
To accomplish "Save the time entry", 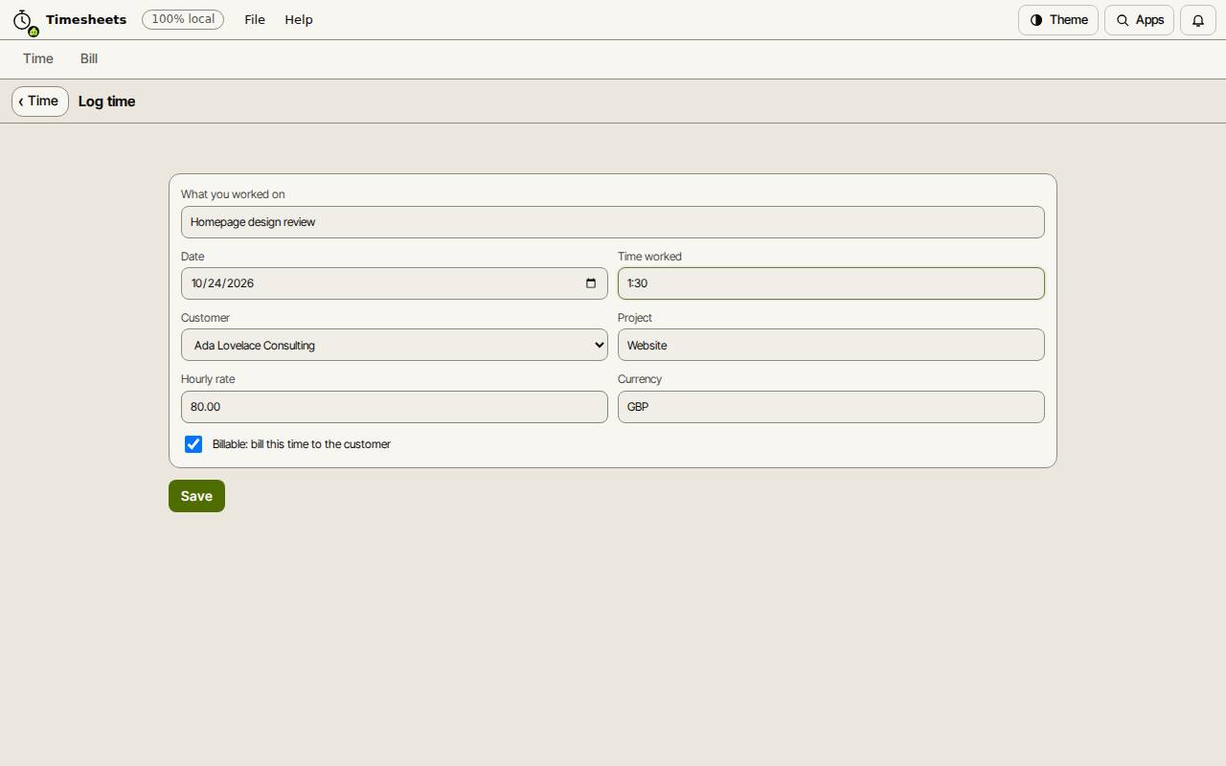I will tap(196, 496).
